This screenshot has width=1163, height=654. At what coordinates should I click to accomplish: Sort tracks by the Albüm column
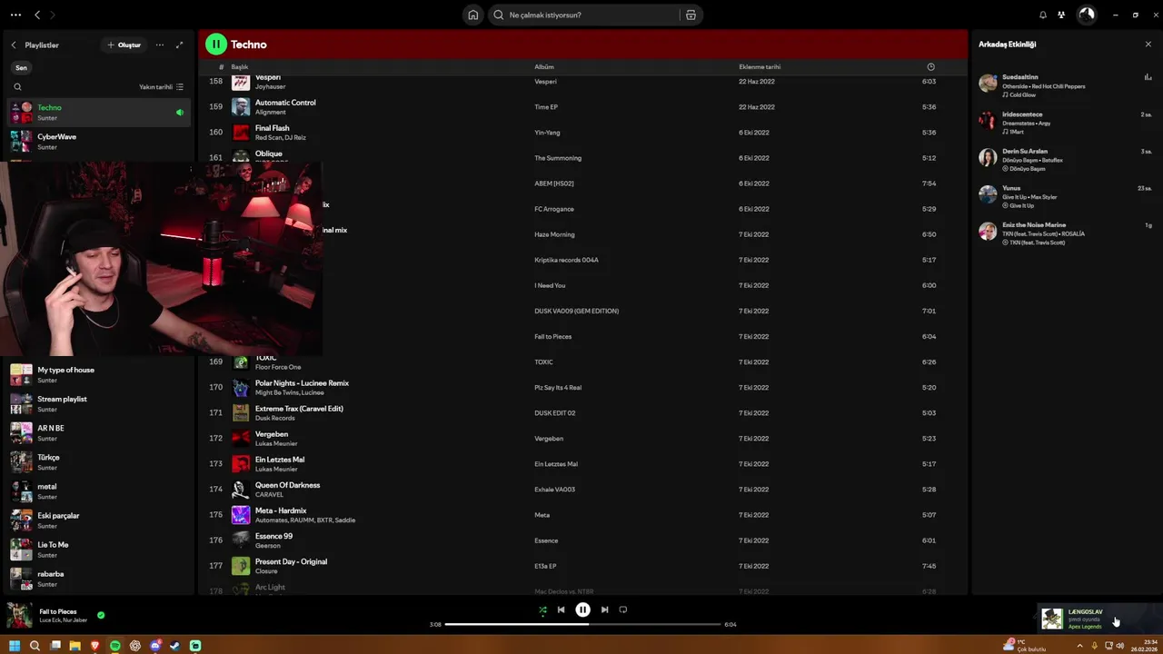point(544,66)
